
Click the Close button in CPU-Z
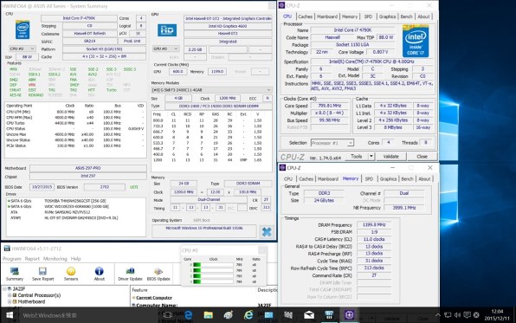tap(422, 157)
